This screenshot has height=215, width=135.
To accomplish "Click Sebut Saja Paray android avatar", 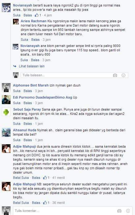I will click(6, 112).
